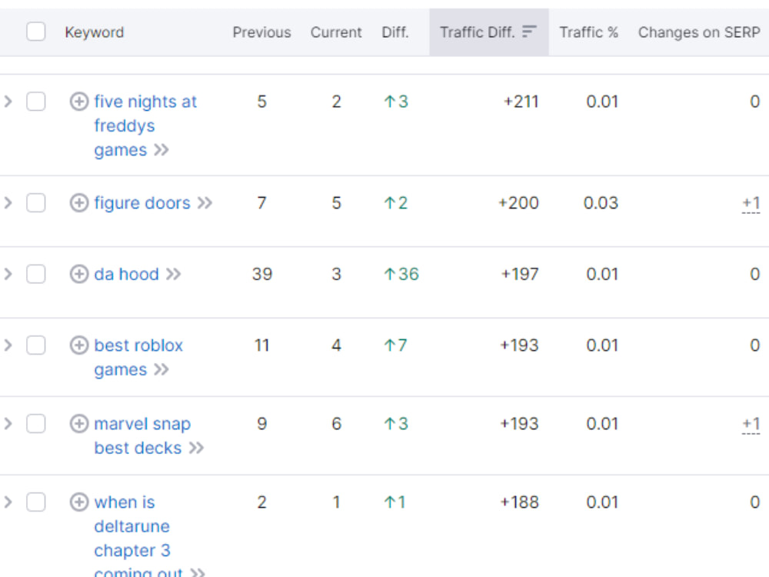The width and height of the screenshot is (769, 577).
Task: Click the green up 36 diff for da hood
Action: [x=401, y=274]
